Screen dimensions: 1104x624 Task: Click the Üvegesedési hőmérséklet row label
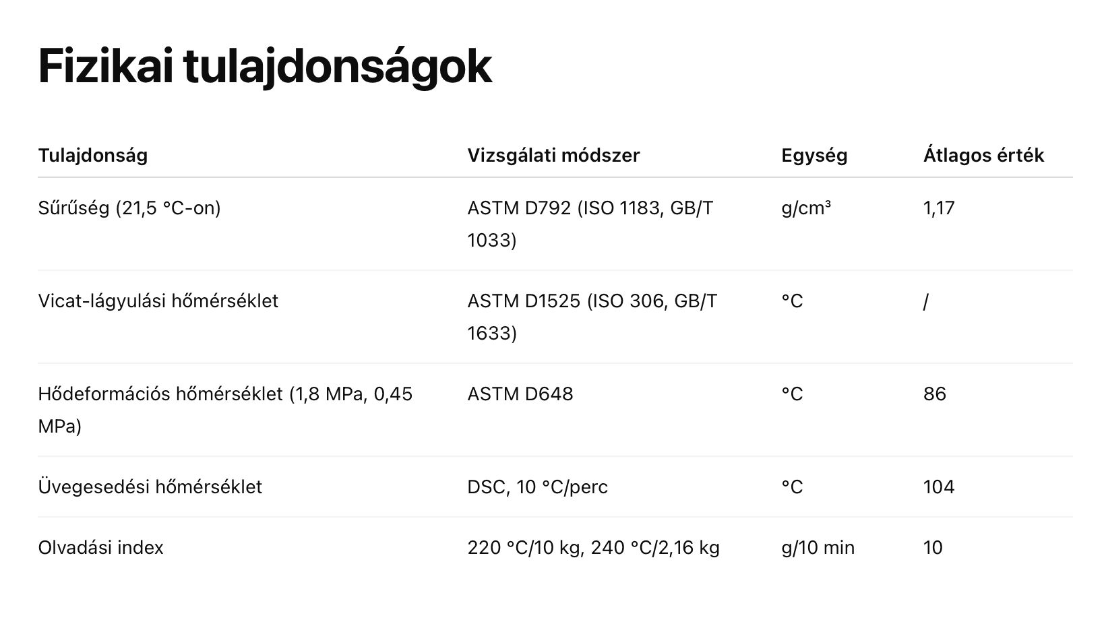point(150,487)
